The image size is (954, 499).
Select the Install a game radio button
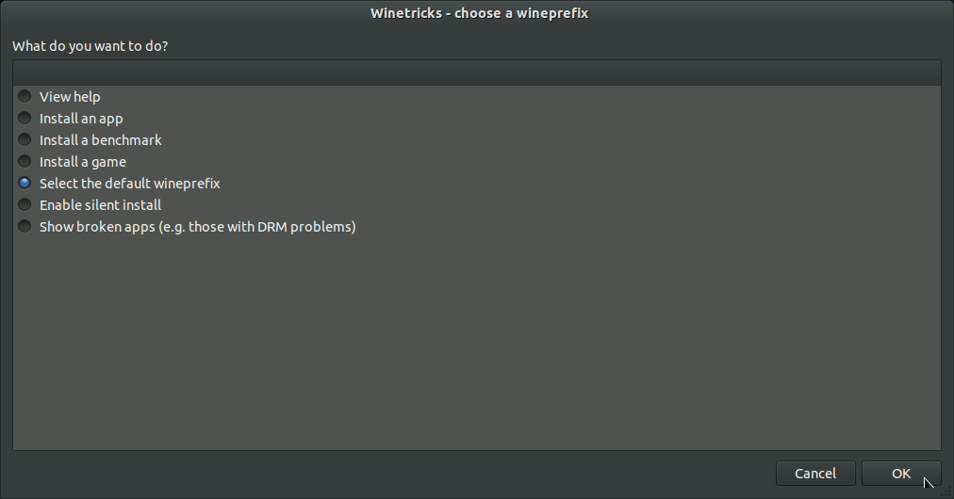25,161
